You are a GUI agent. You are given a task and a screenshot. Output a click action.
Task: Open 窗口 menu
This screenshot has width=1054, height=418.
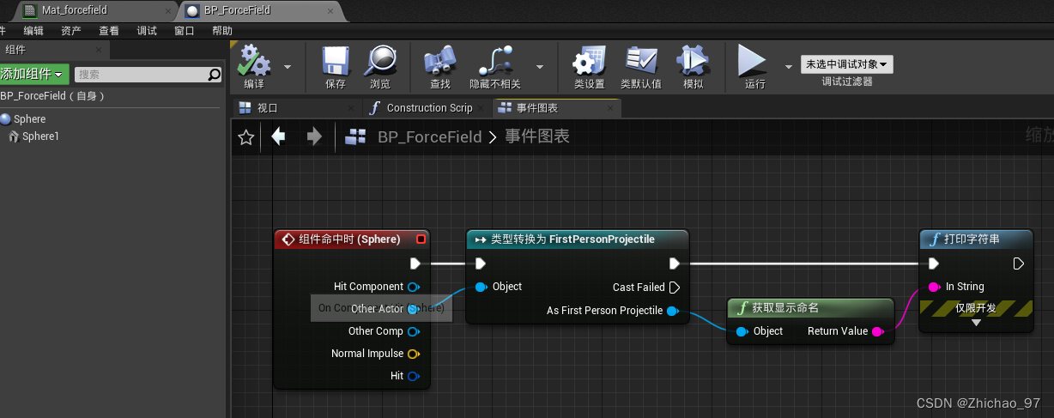pyautogui.click(x=184, y=30)
